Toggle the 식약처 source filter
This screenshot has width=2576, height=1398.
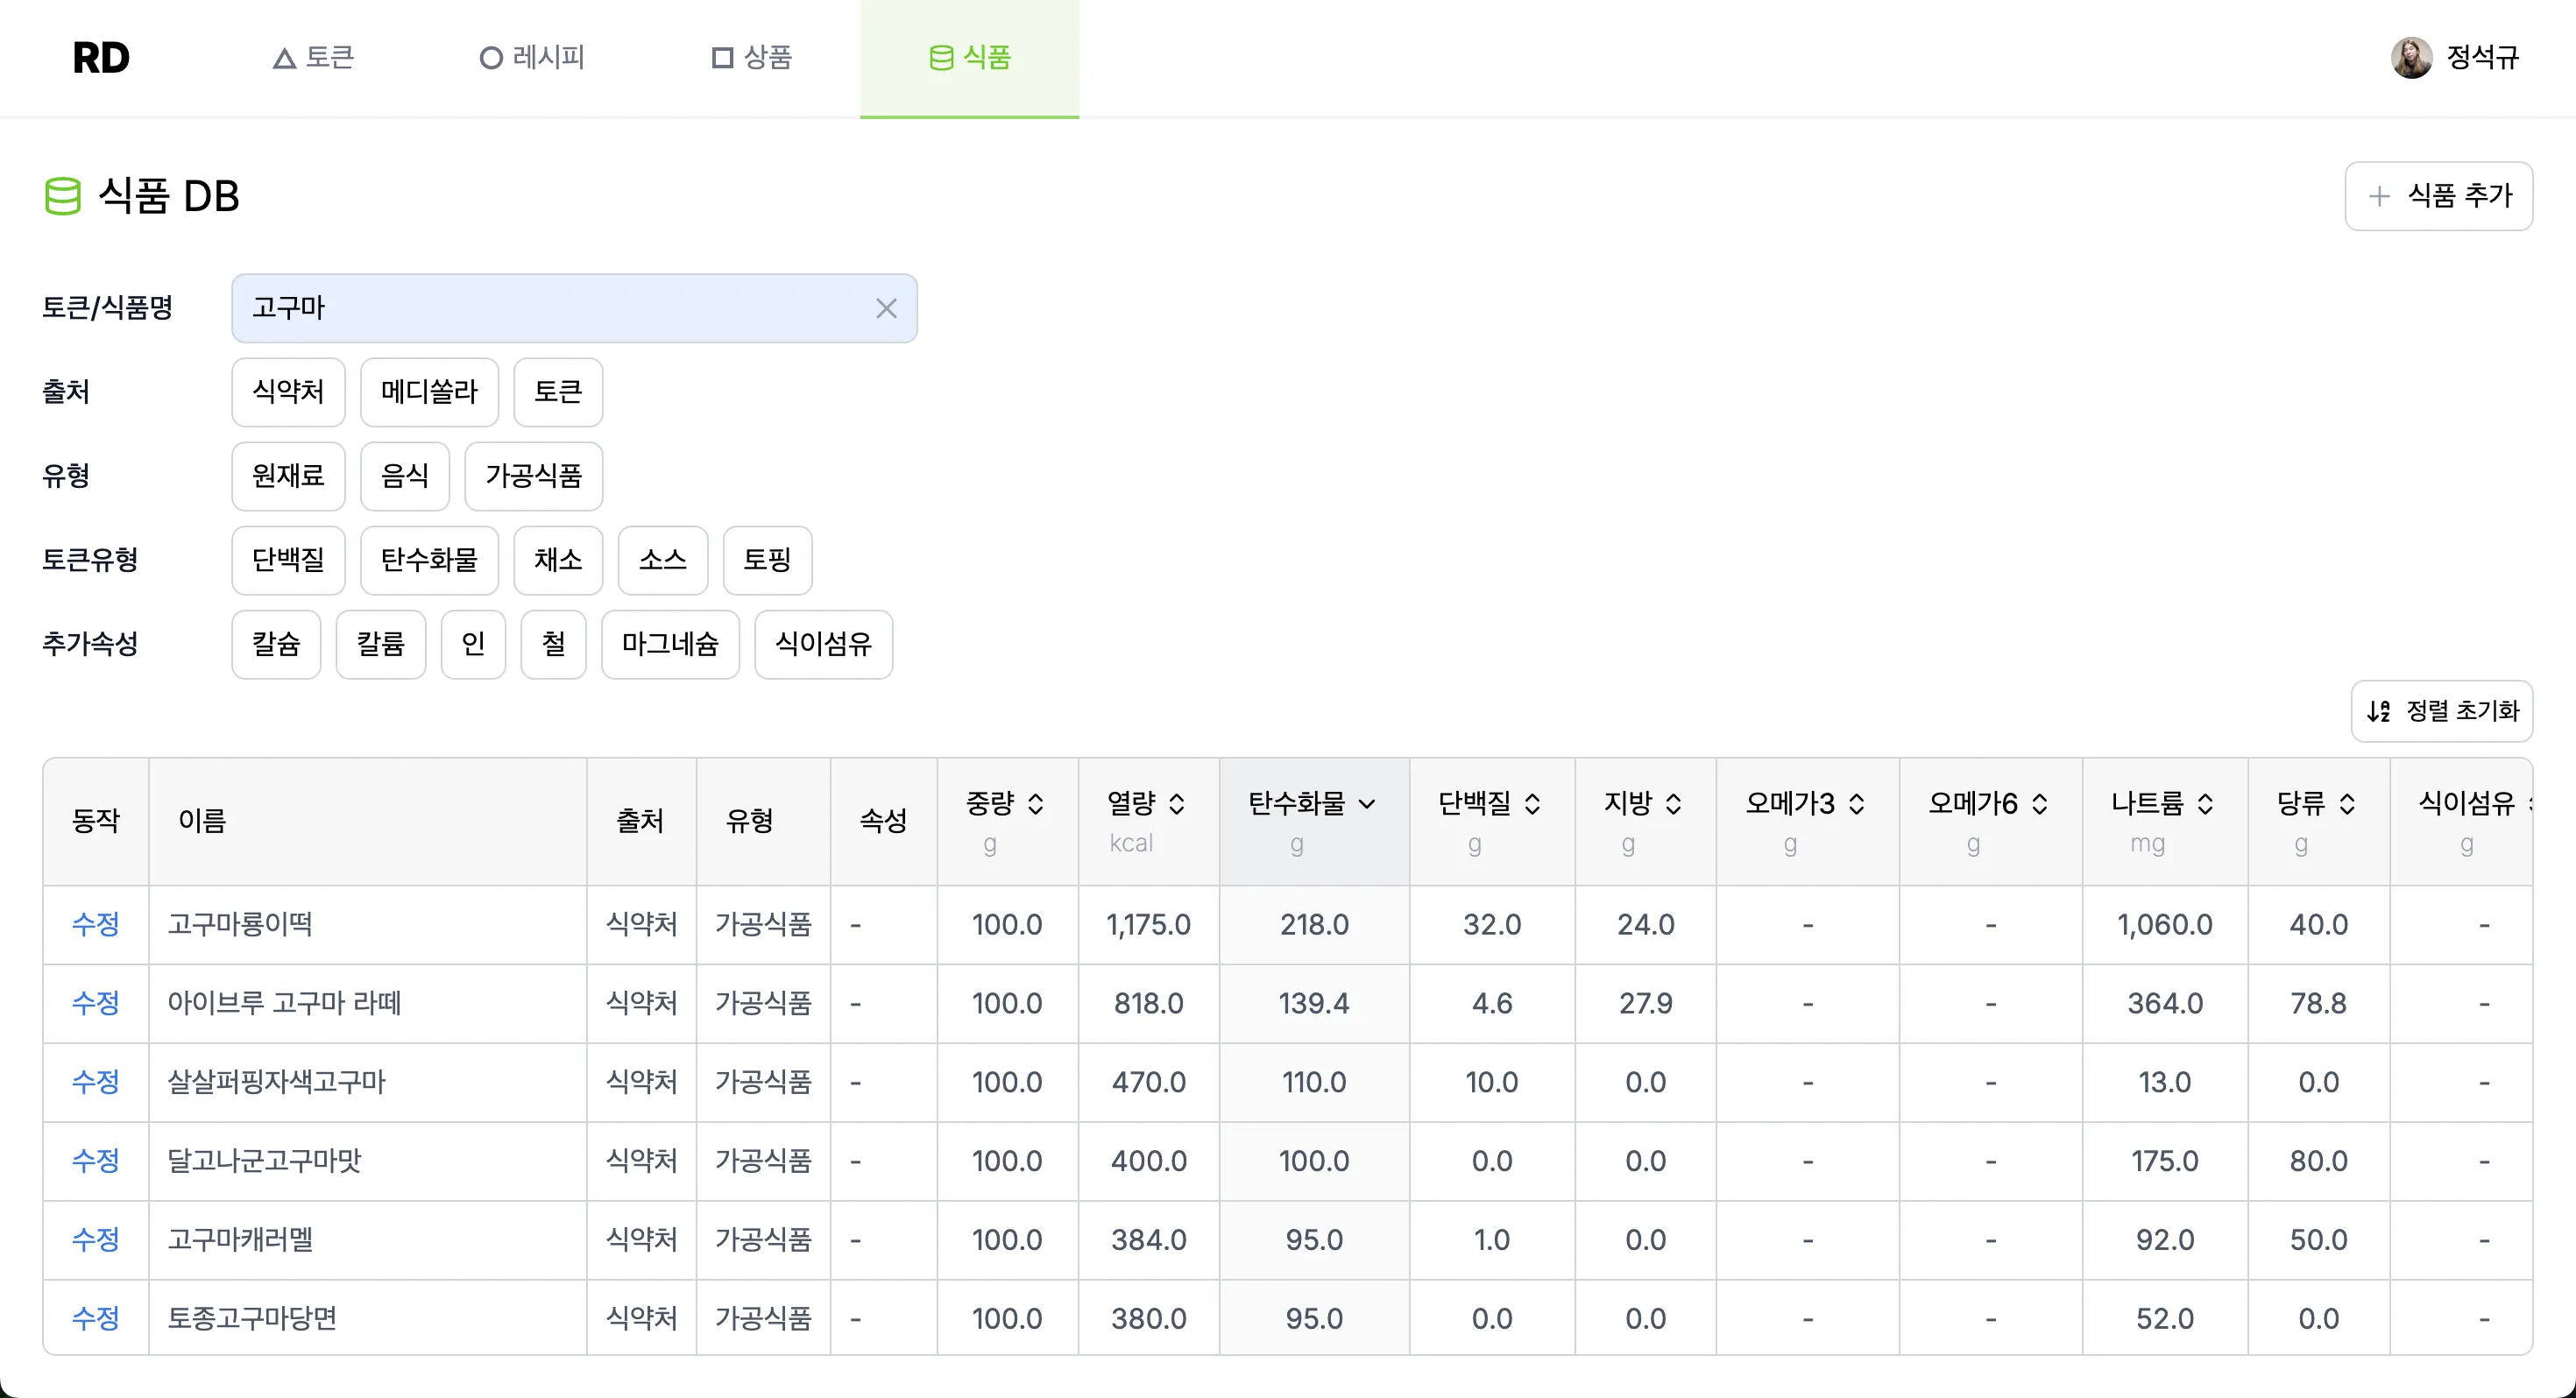(288, 392)
